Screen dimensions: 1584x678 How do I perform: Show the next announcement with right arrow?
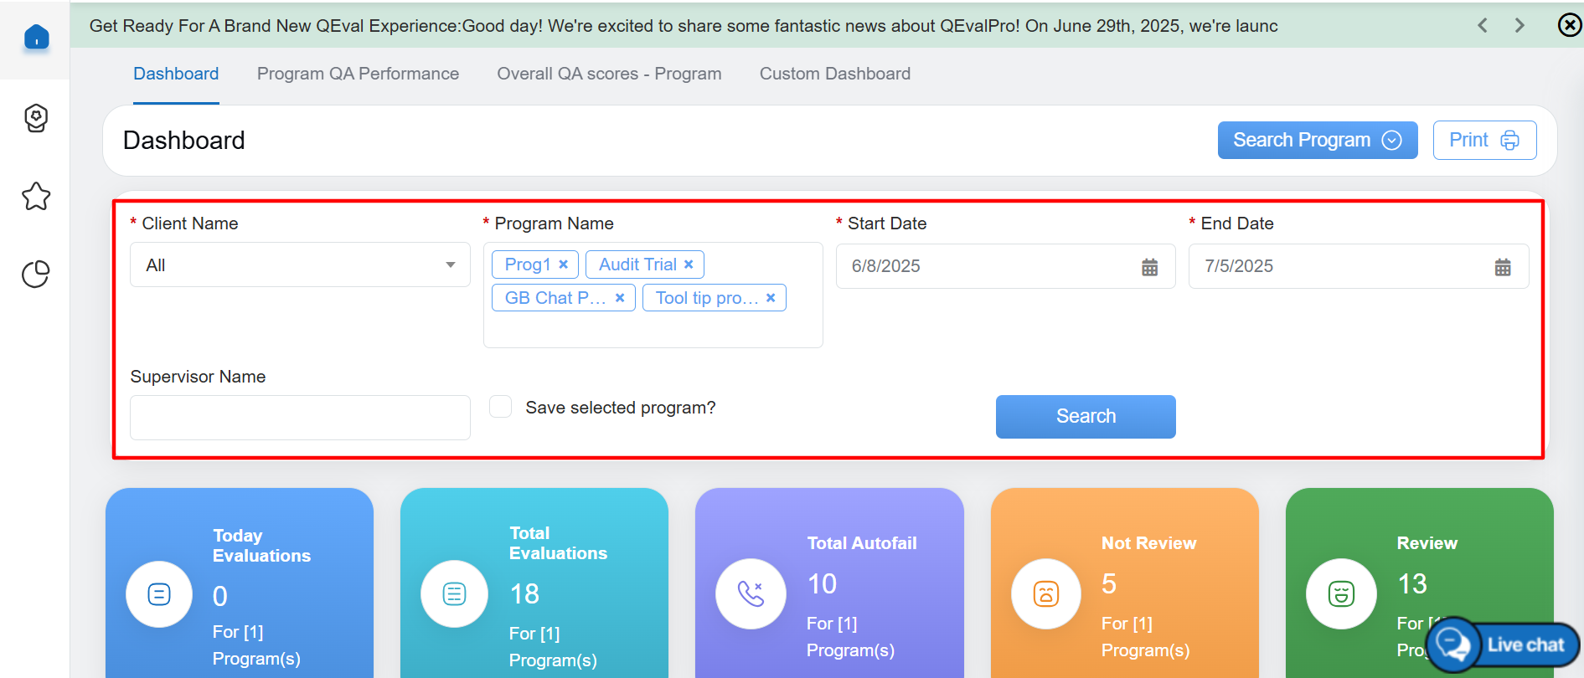pyautogui.click(x=1519, y=25)
